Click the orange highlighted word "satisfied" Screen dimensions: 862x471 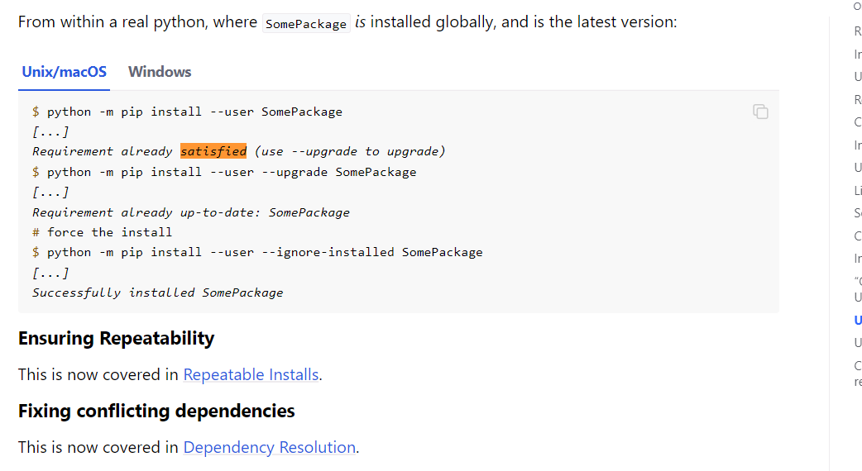pos(213,151)
